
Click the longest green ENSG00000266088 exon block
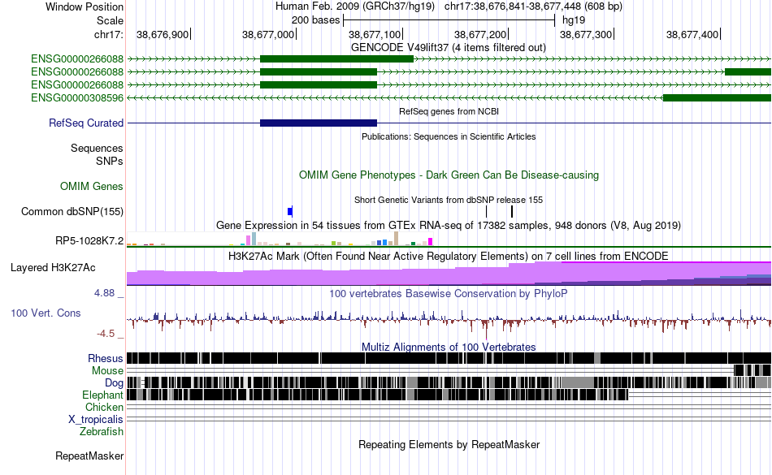click(x=336, y=59)
